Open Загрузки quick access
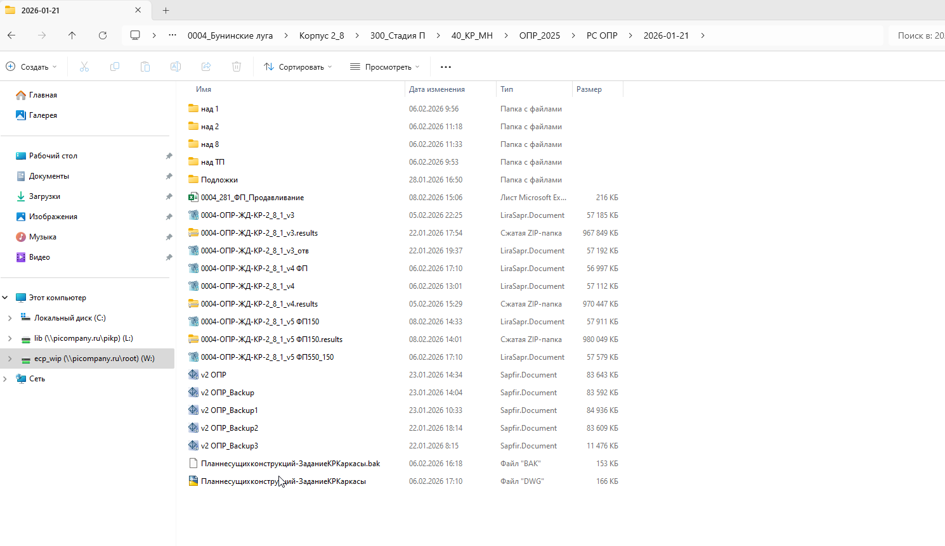 tap(44, 196)
